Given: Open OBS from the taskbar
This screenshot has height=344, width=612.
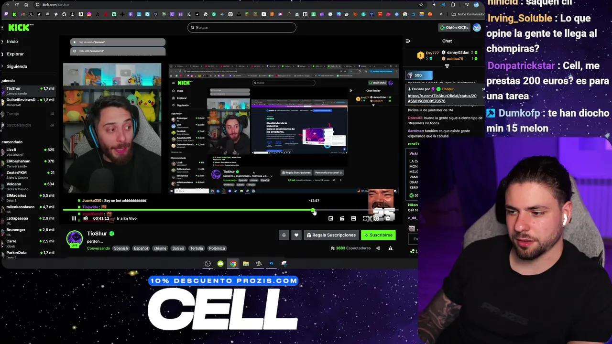Looking at the screenshot, I should click(208, 264).
